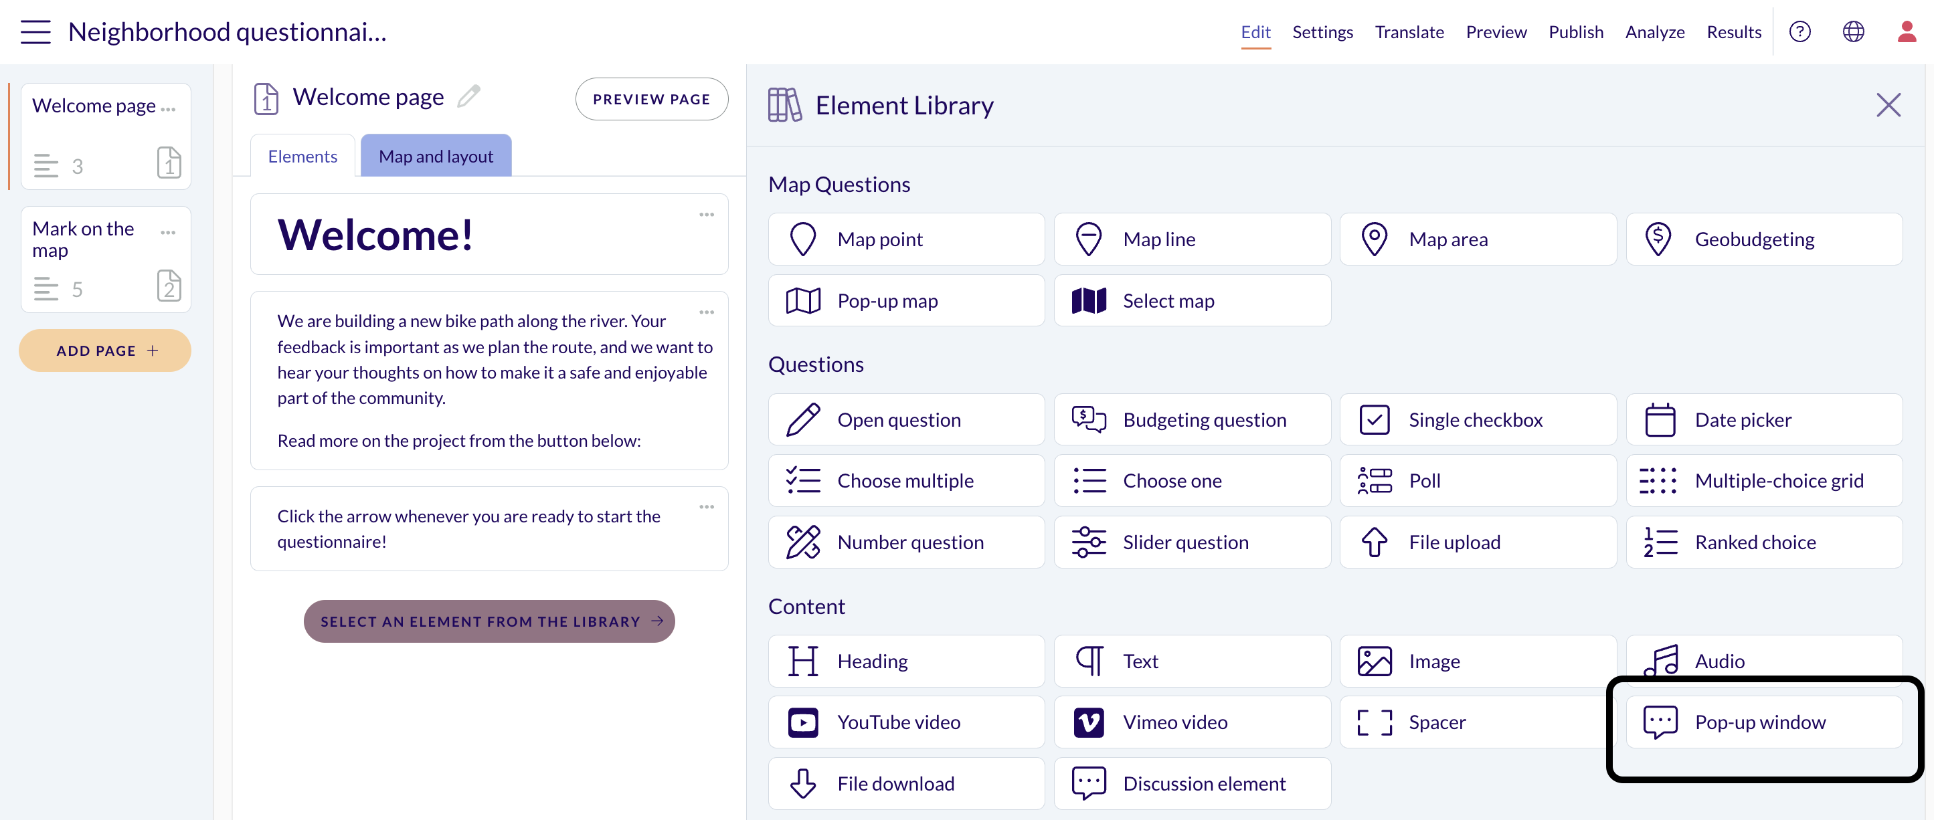Open options menu of Welcome! heading element
This screenshot has height=820, width=1934.
coord(707,215)
